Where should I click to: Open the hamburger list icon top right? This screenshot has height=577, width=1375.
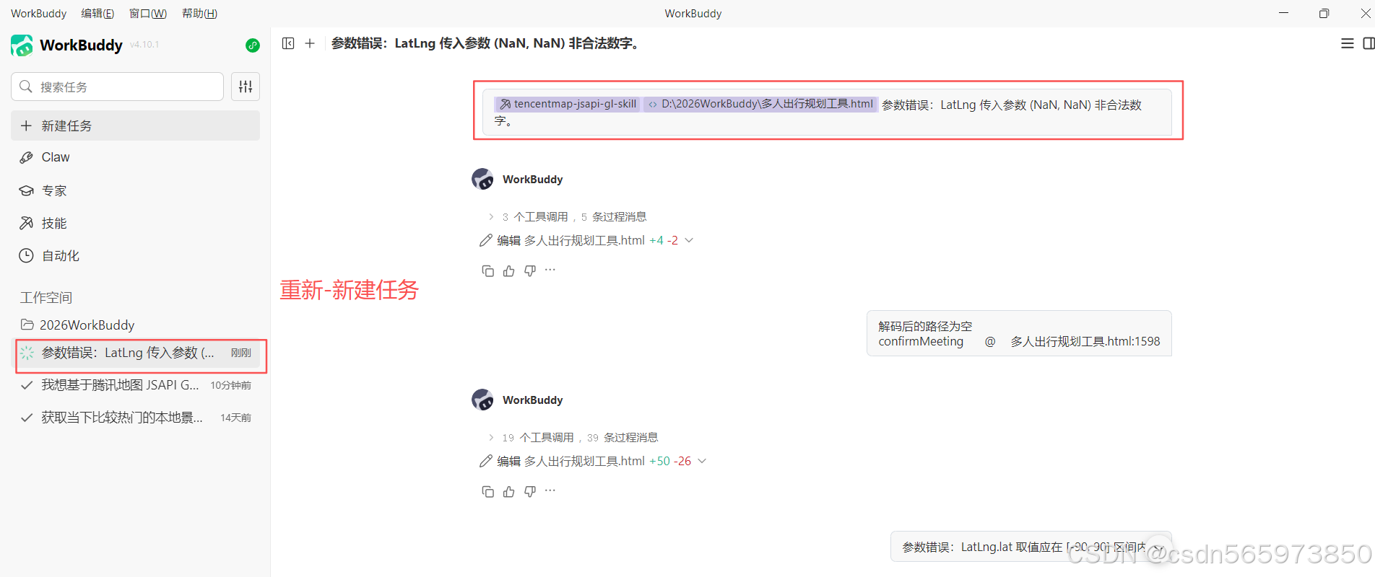(1348, 43)
